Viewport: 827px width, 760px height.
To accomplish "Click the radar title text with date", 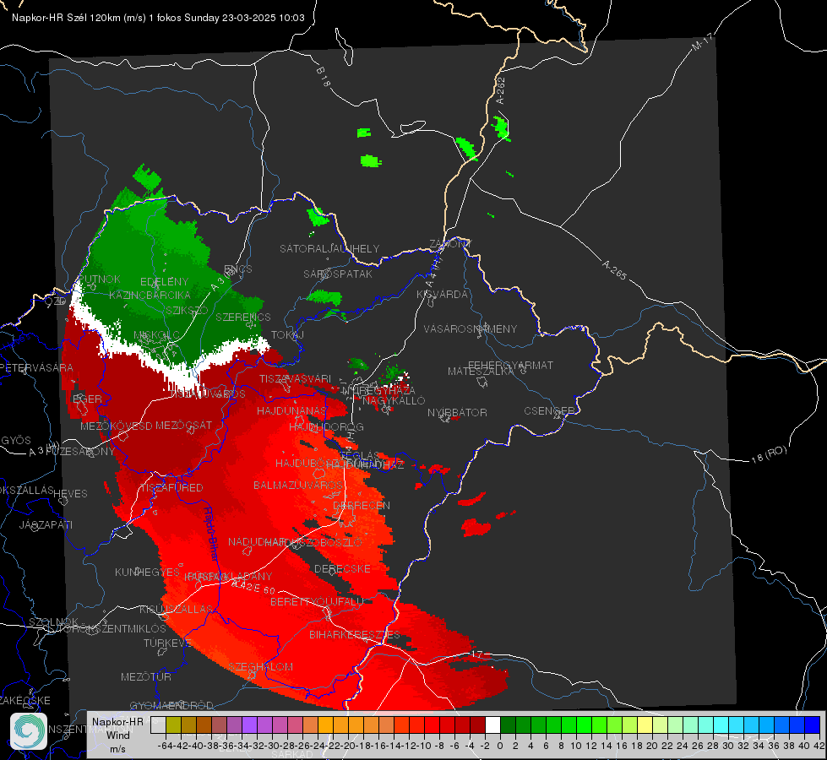I will (158, 18).
